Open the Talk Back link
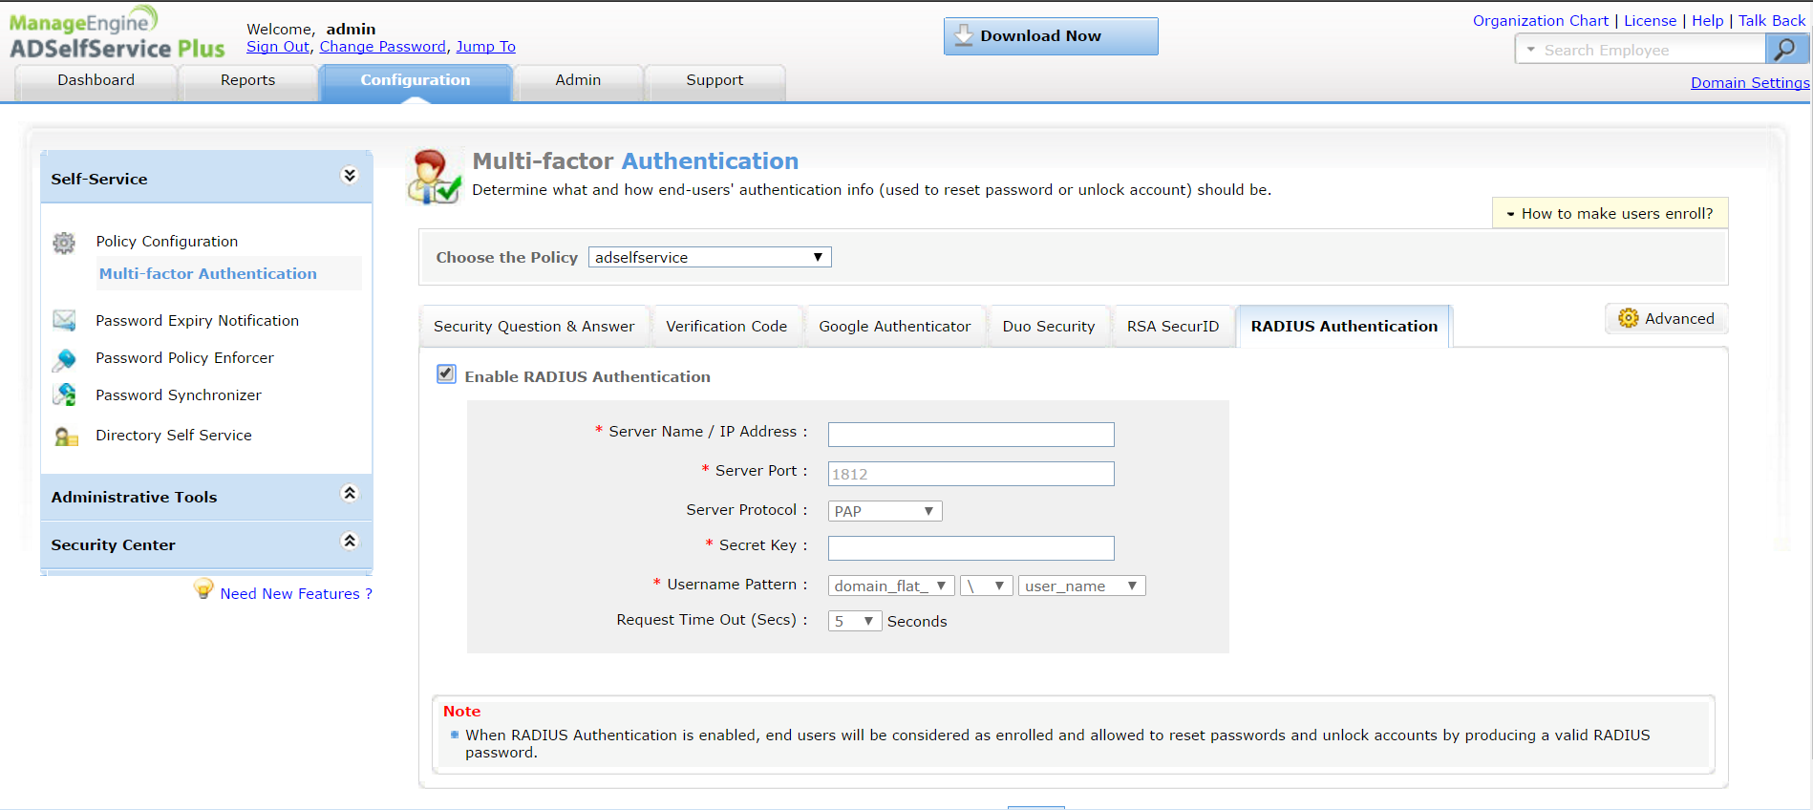The height and width of the screenshot is (810, 1813). click(1772, 21)
